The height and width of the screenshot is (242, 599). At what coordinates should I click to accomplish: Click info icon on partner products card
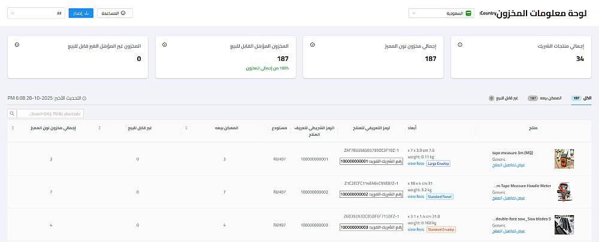point(459,45)
